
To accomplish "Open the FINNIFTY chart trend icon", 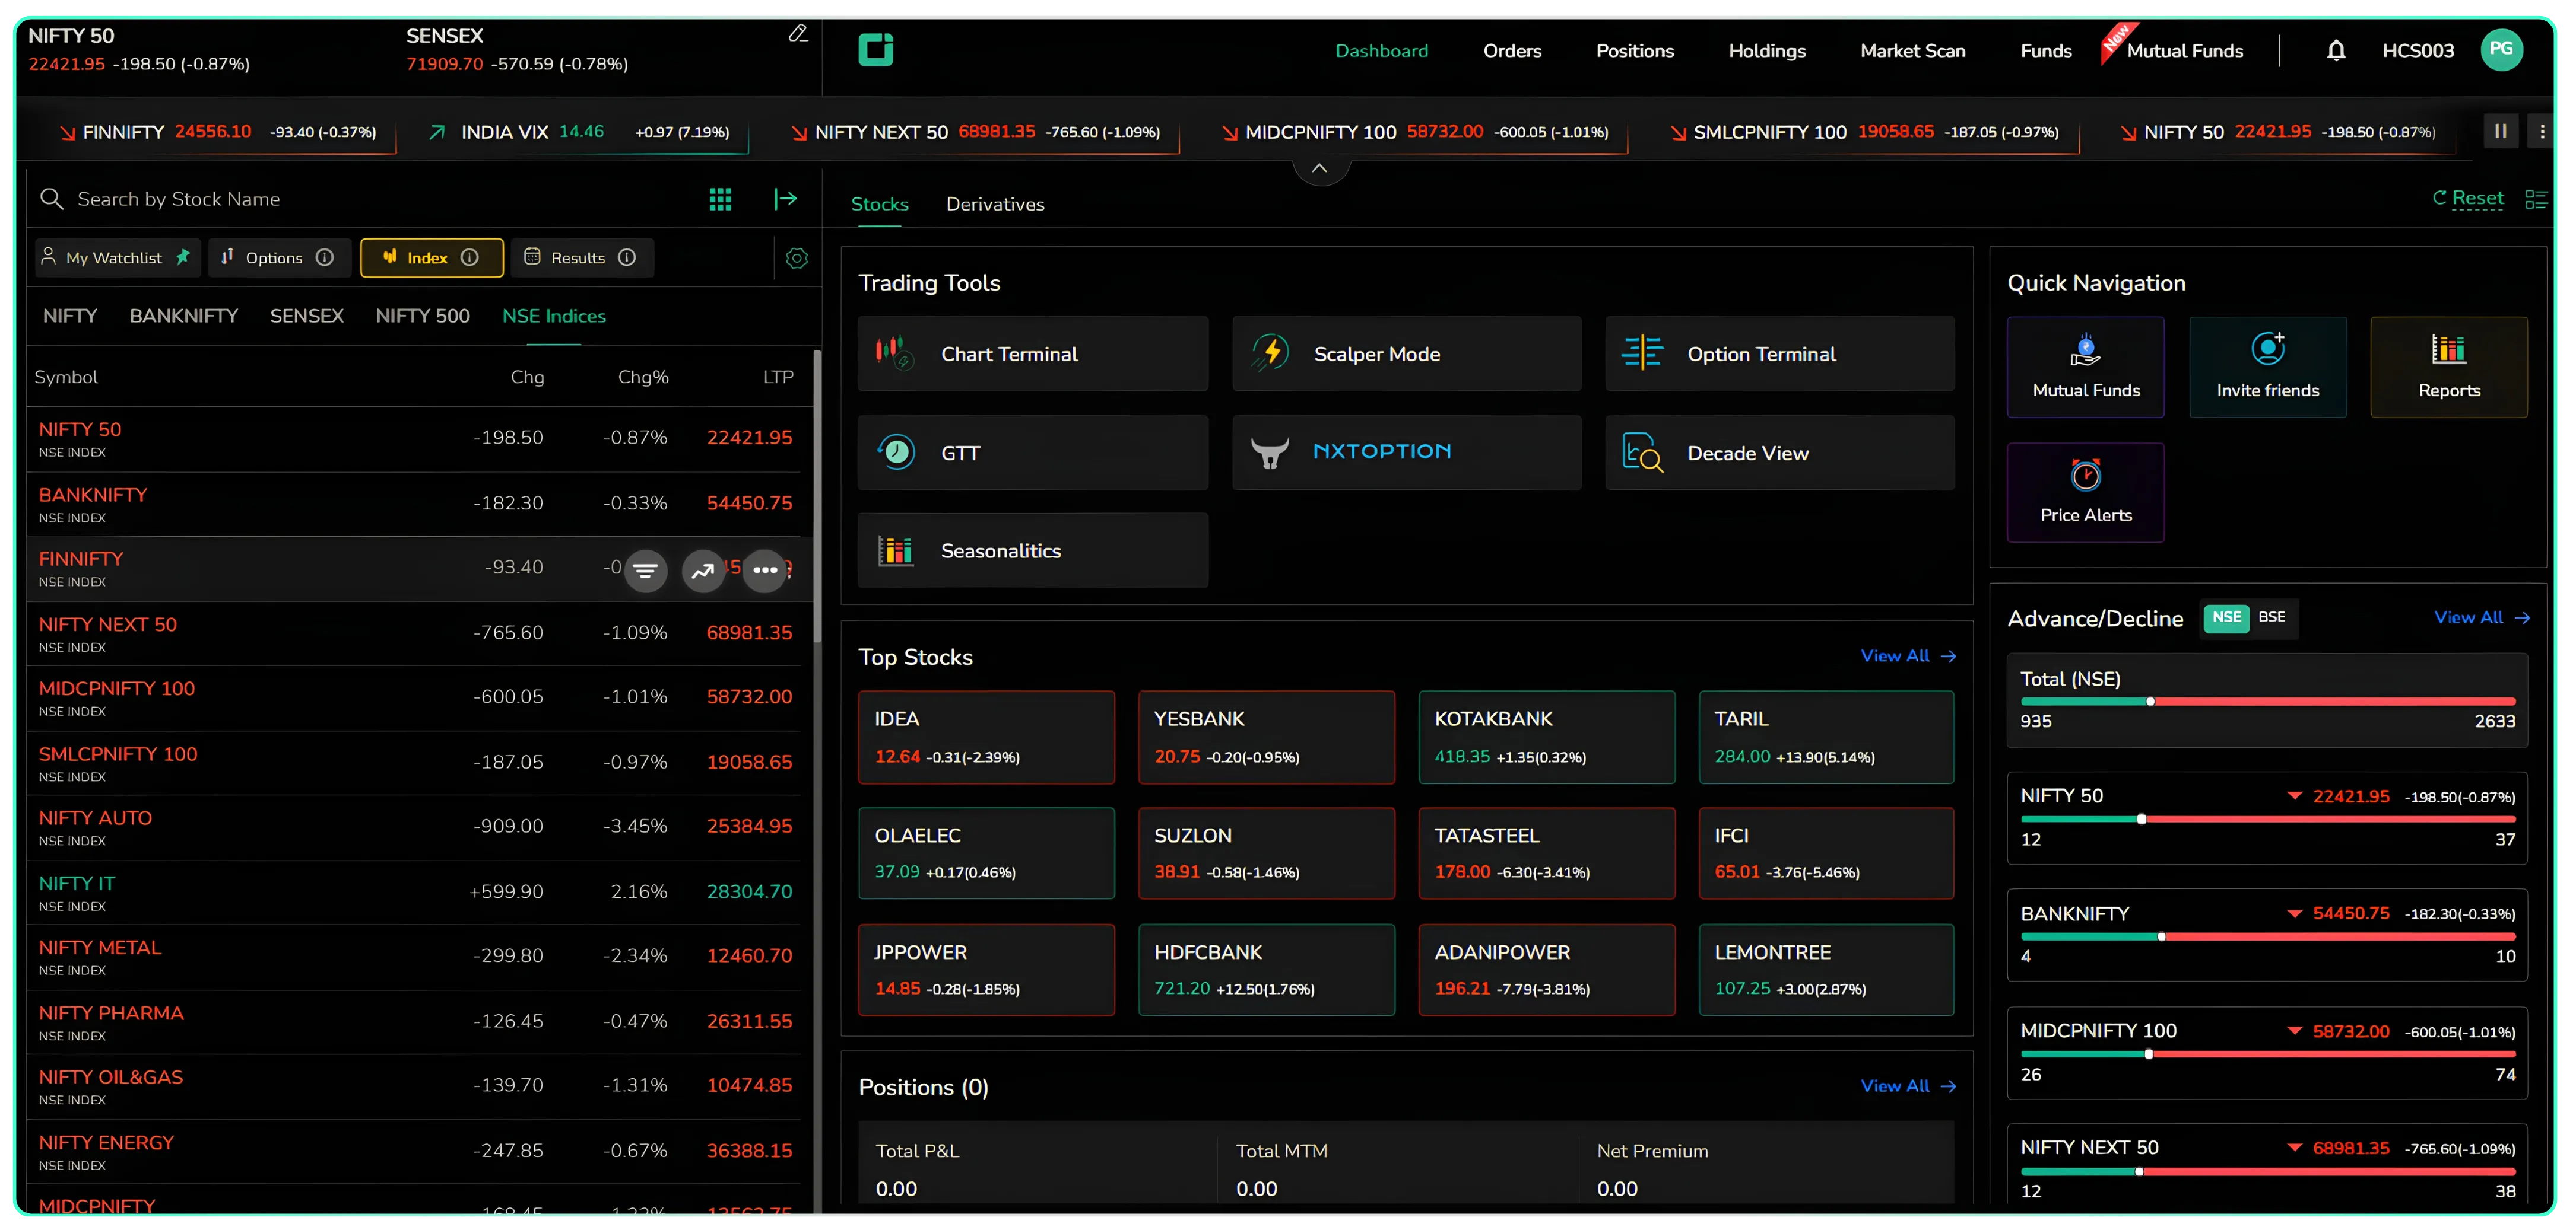I will [x=703, y=571].
